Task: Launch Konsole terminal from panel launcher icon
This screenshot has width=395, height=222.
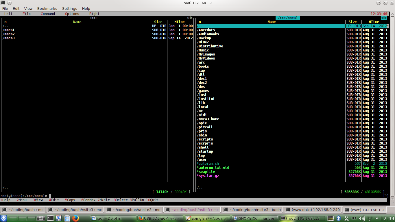Action: coord(51,218)
